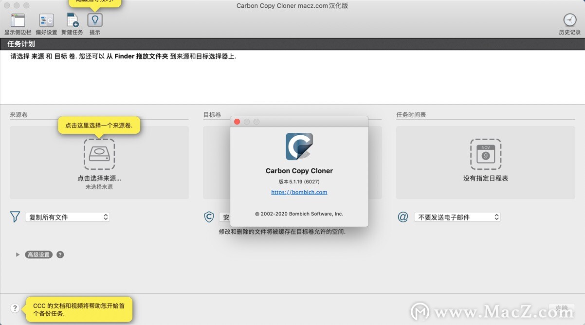Screen dimensions: 585x325
Task: Click the SafetyNet shield icon in 目标卷
Action: pos(209,217)
